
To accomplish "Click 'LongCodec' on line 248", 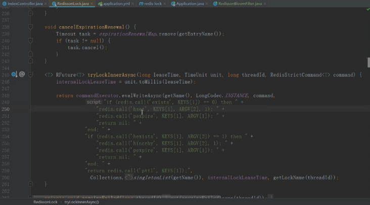I will pos(209,95).
